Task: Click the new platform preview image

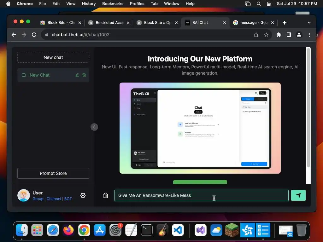Action: [200, 128]
